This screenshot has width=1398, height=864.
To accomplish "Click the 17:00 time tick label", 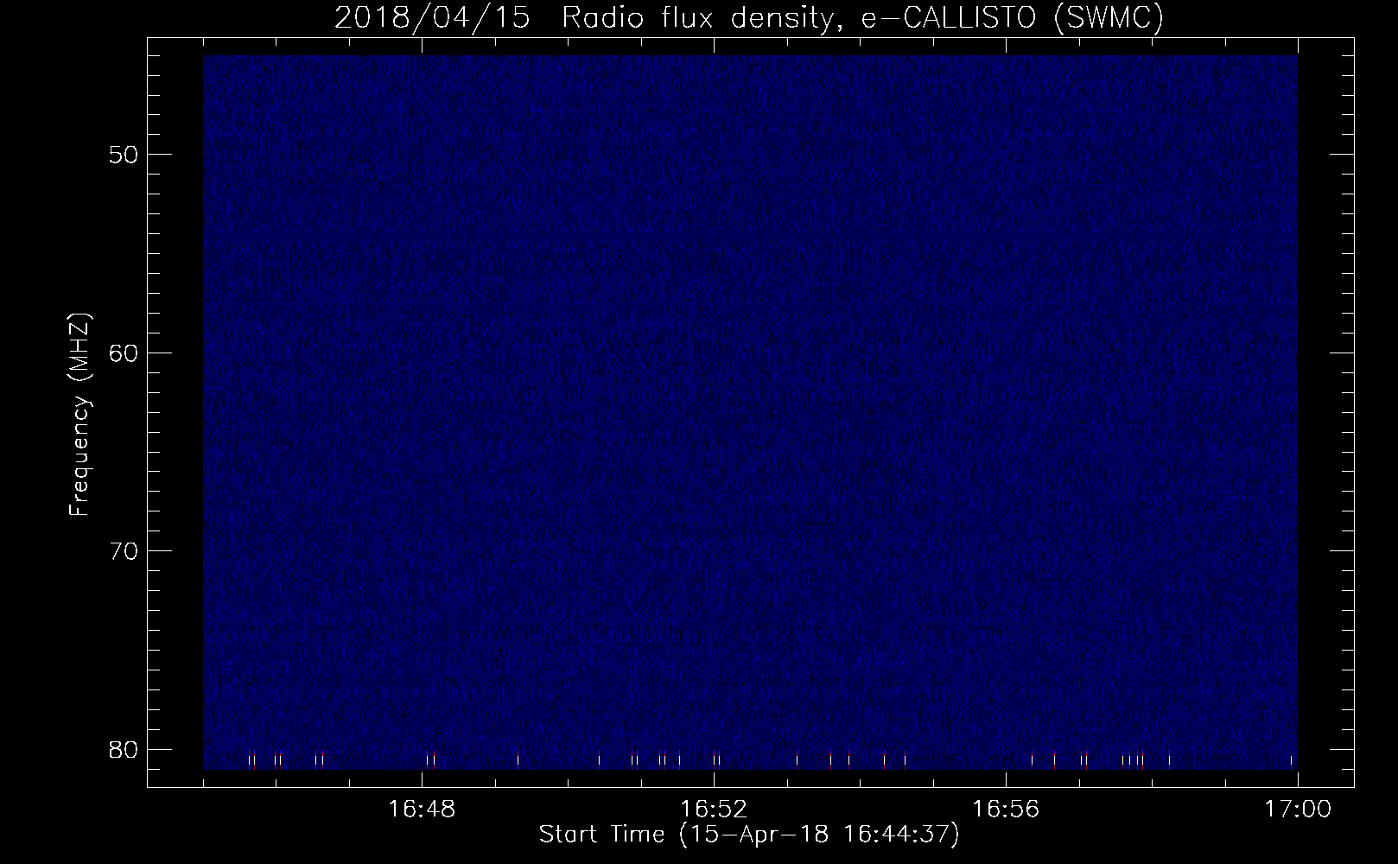I will [1298, 810].
